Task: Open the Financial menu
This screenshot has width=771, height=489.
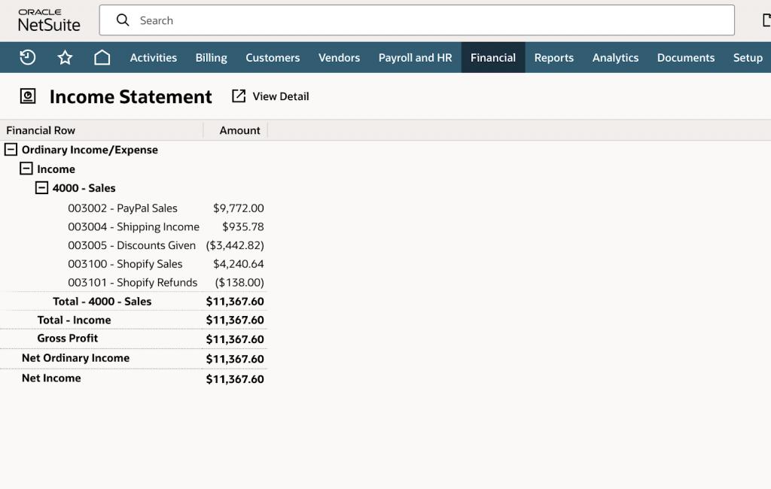Action: point(493,58)
